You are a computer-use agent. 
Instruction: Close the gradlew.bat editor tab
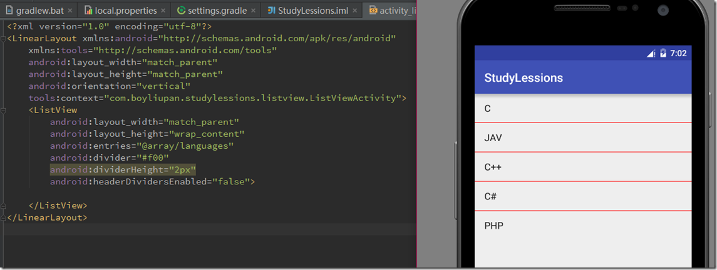[x=68, y=11]
